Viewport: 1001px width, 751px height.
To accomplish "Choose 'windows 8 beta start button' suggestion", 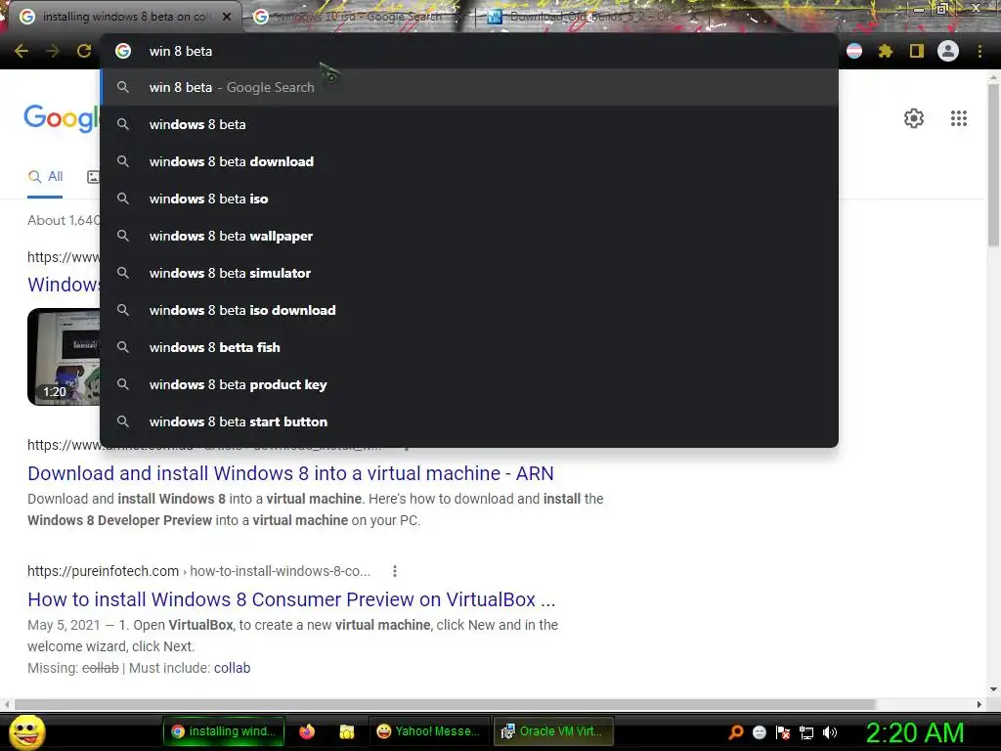I will click(x=469, y=421).
